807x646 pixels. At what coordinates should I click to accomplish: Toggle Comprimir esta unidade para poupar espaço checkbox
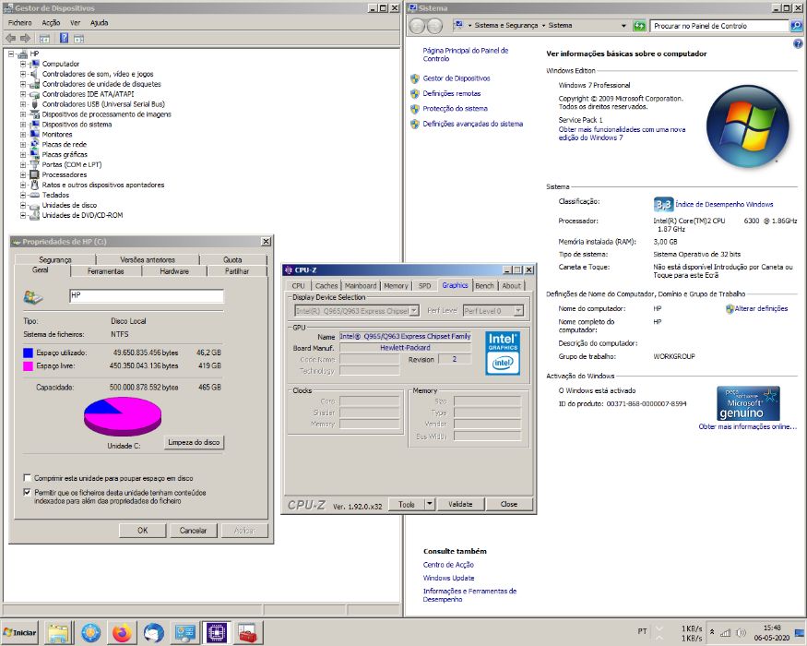tap(28, 478)
